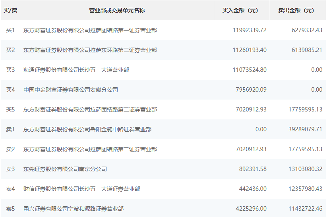The image size is (327, 217).
Task: Select the 买2 row label
Action: pyautogui.click(x=10, y=50)
